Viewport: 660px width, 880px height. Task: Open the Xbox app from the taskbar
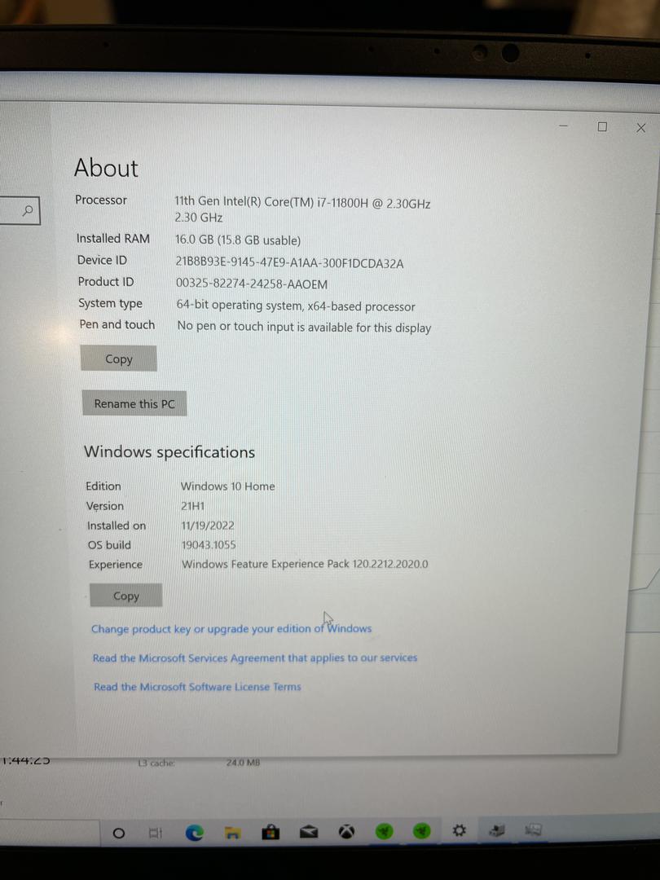pos(347,831)
